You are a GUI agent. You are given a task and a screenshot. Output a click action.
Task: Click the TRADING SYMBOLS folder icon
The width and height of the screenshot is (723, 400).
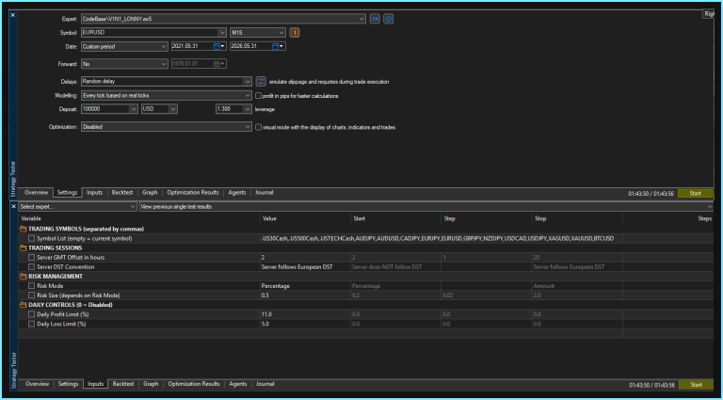click(23, 229)
